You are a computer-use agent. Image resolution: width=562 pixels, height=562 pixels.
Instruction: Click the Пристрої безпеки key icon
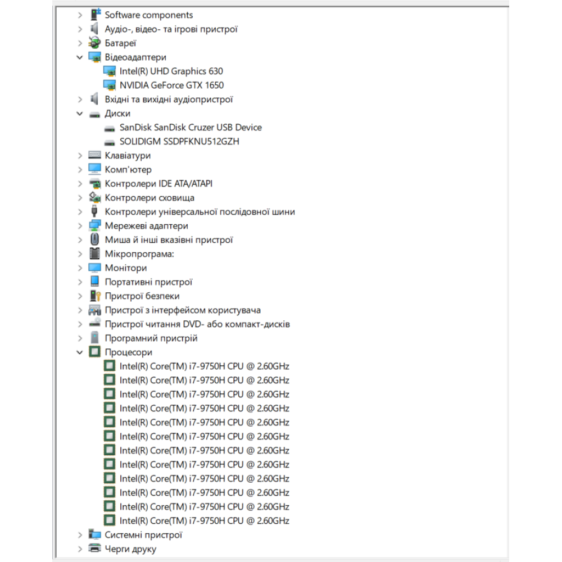pyautogui.click(x=95, y=296)
